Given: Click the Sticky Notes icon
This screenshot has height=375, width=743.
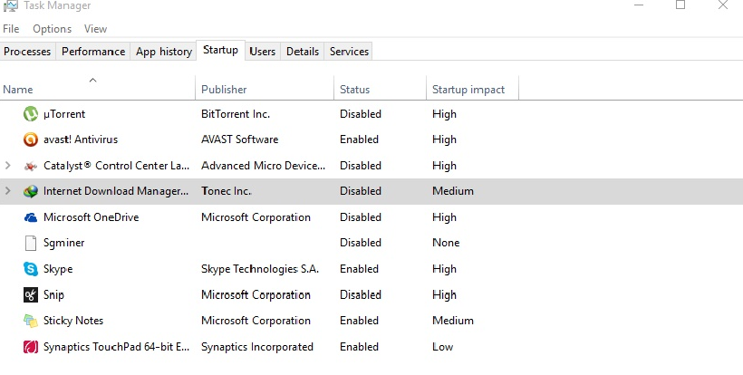Looking at the screenshot, I should (31, 321).
